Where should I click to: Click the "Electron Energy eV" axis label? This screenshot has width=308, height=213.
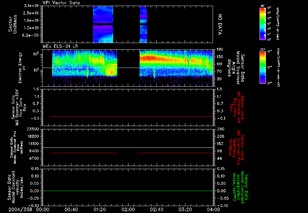[22, 68]
